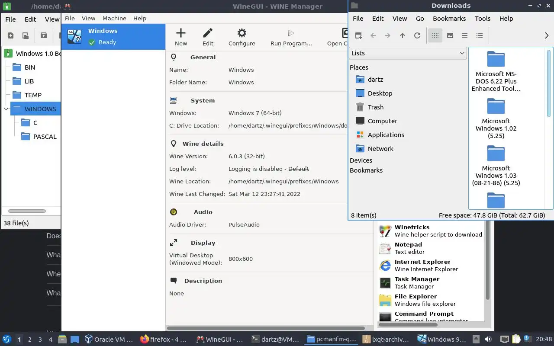Select the PASCAL folder in the archive tree

[45, 136]
